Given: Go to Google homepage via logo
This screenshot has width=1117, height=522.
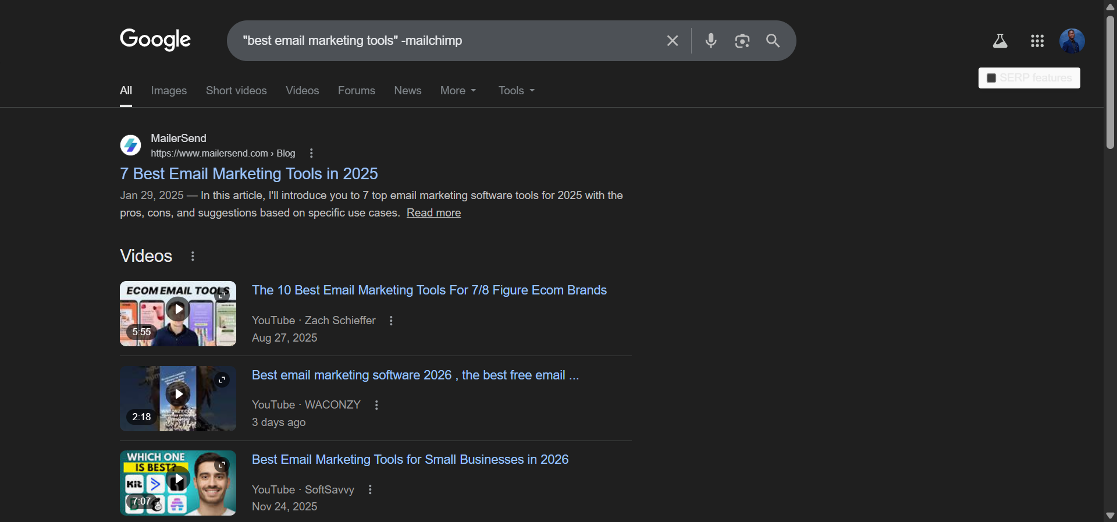Looking at the screenshot, I should [x=155, y=40].
